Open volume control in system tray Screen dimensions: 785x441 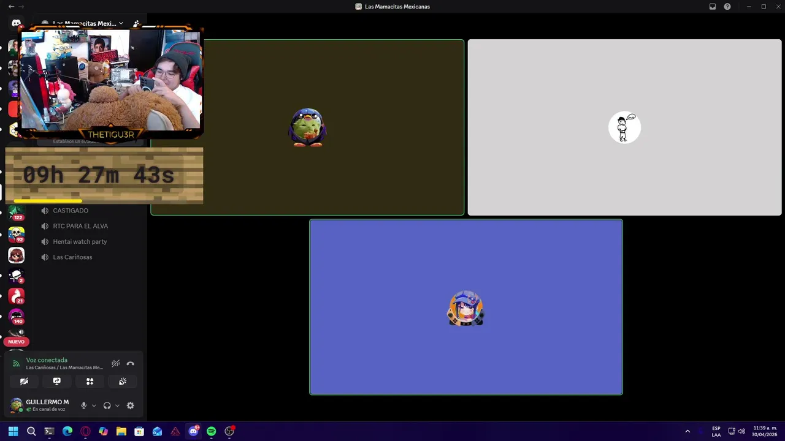(x=741, y=431)
